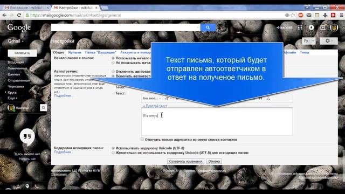Open the Важные folder in the sidebar
The width and height of the screenshot is (345, 194).
(13, 74)
